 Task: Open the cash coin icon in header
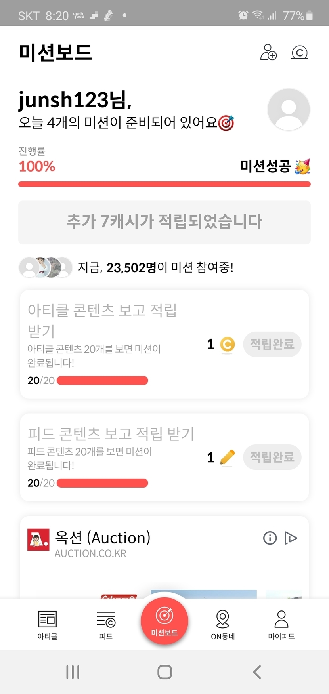[x=300, y=52]
